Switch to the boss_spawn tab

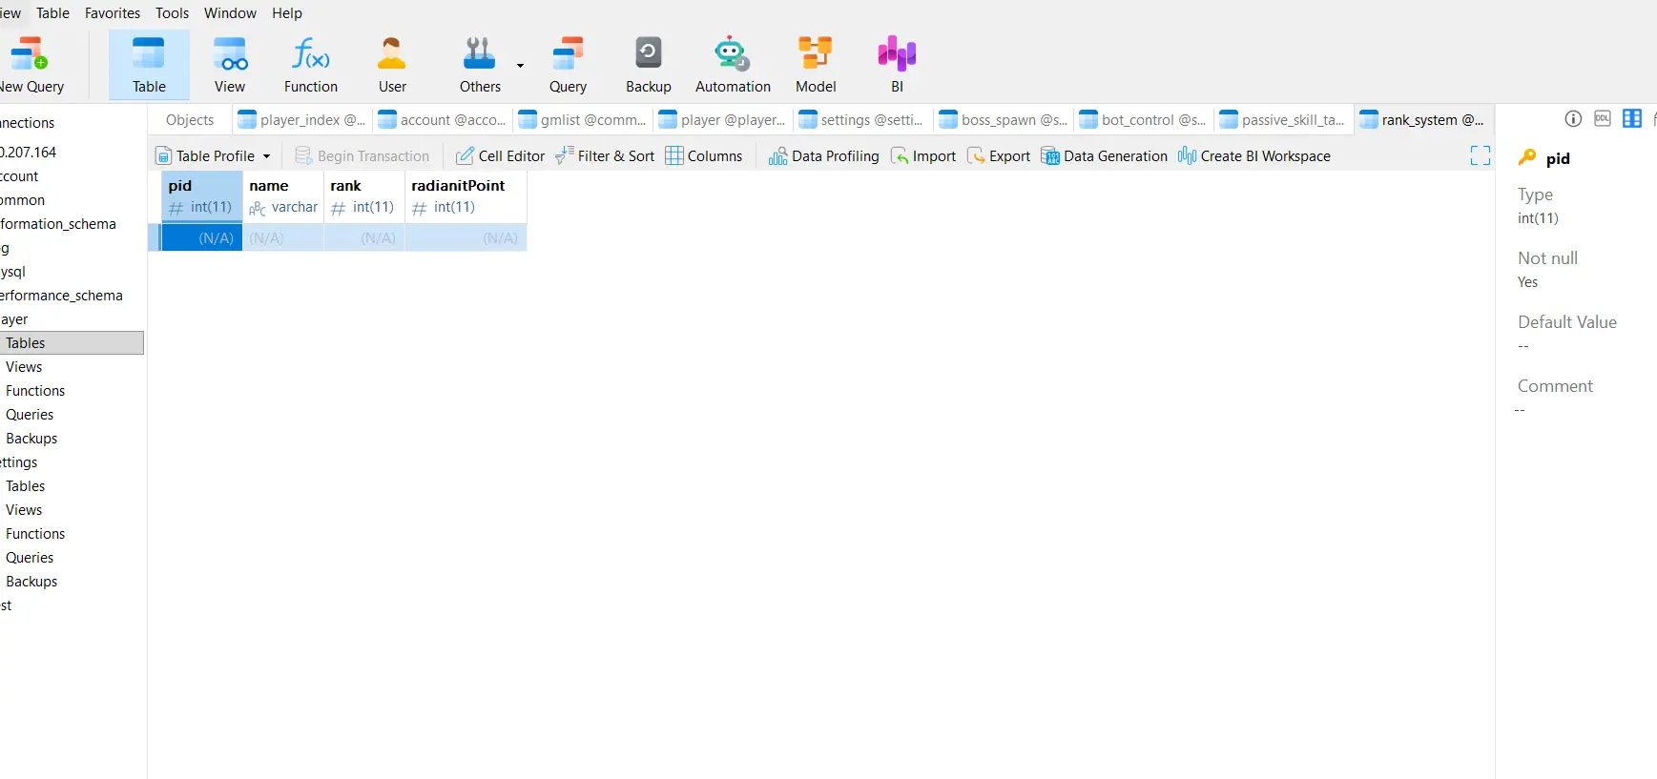coord(1004,120)
